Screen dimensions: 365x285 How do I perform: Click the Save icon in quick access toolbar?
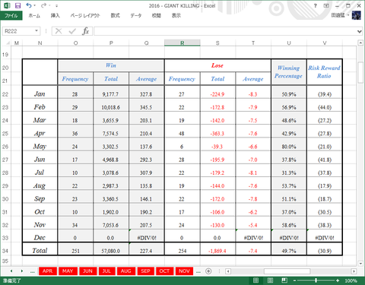[x=17, y=5]
